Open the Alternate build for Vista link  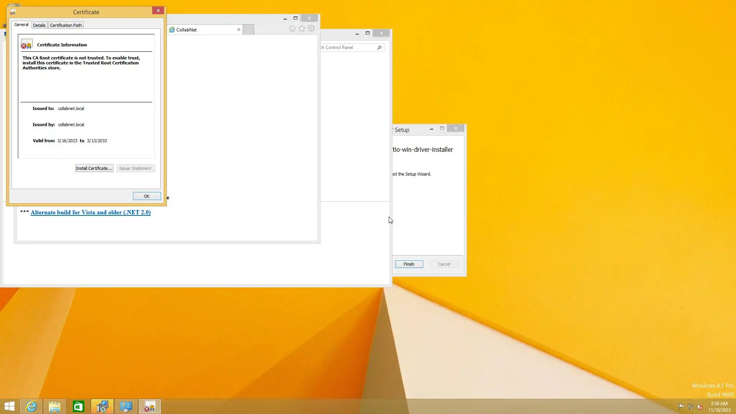90,212
